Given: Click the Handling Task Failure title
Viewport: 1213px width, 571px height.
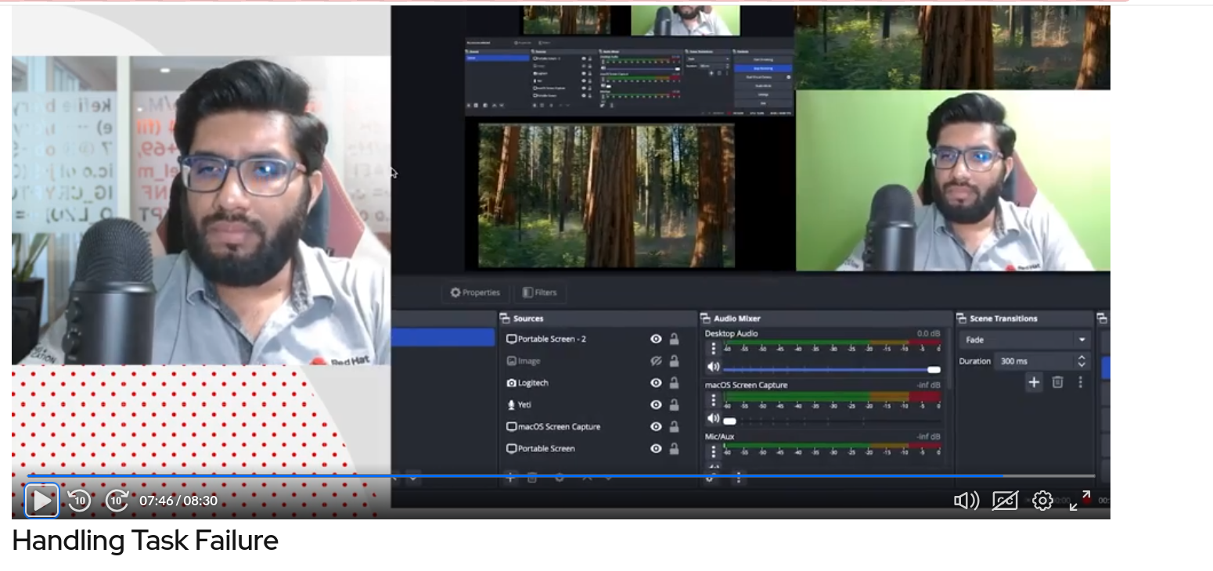Looking at the screenshot, I should coord(146,540).
